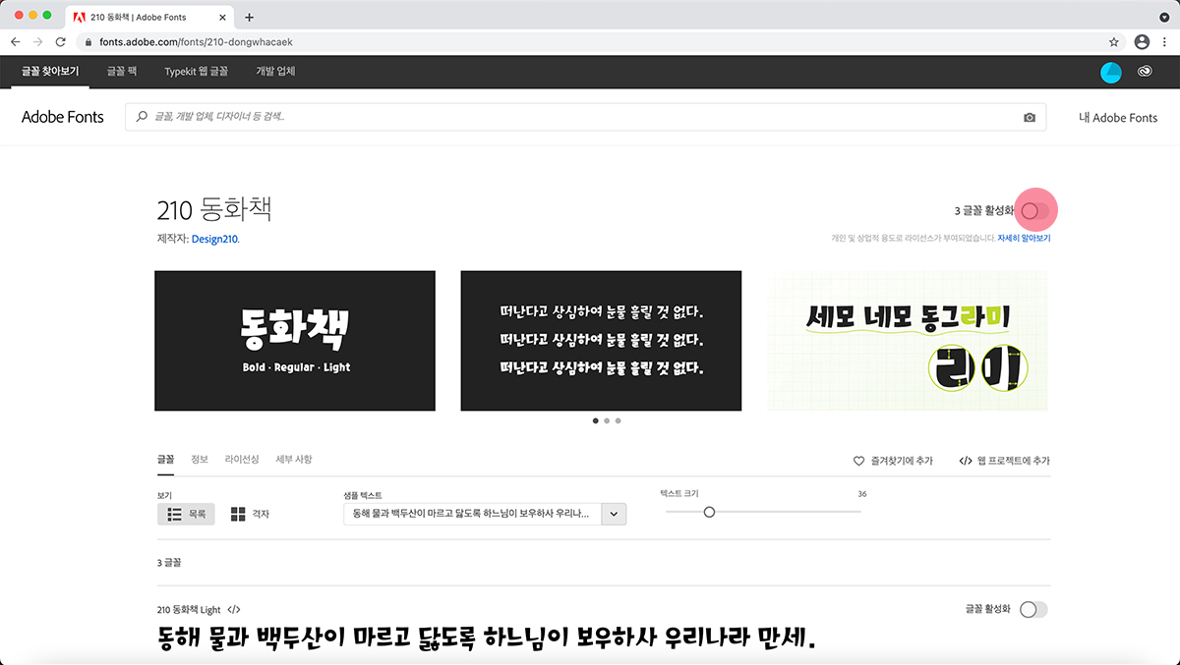Adjust the 텍스트 크기 slider handle
This screenshot has height=665, width=1180.
click(x=709, y=512)
